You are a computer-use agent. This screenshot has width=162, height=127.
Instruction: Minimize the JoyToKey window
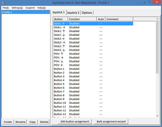[145, 2]
